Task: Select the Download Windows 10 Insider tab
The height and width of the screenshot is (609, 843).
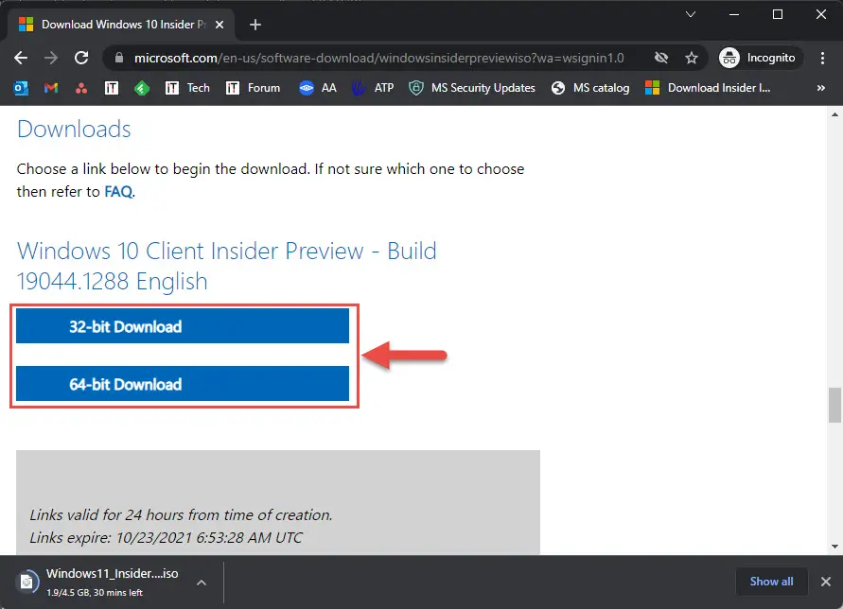Action: coord(121,25)
